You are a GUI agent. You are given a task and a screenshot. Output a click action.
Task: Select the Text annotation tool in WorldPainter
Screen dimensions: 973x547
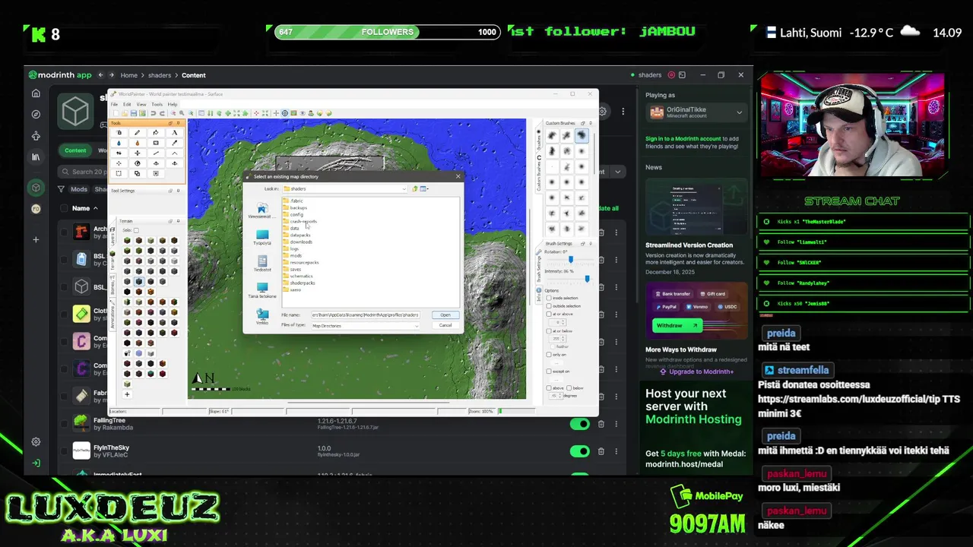(174, 133)
